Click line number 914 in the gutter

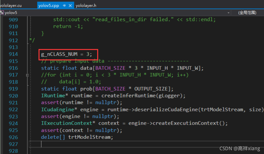coord(13,54)
